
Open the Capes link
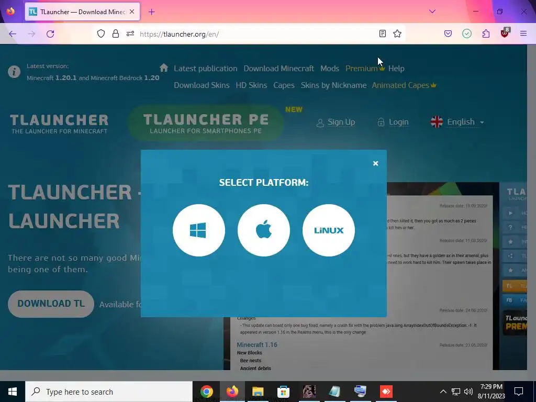[x=284, y=85]
